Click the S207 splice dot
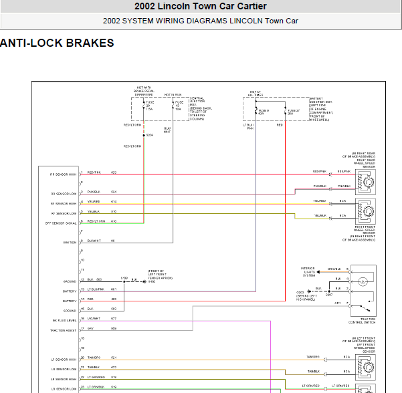This screenshot has height=393, width=402. [329, 291]
